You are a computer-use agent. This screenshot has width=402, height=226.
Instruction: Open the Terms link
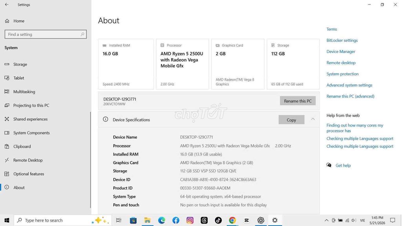click(x=331, y=29)
